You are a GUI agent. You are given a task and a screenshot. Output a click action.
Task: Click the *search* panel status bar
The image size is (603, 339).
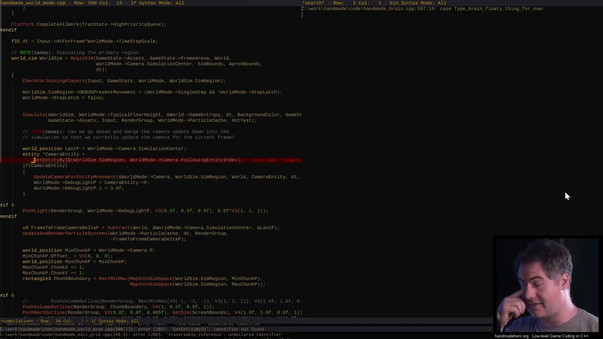pos(452,3)
